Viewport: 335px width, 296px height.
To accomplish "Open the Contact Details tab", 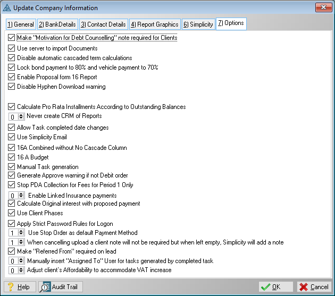I will pyautogui.click(x=103, y=24).
